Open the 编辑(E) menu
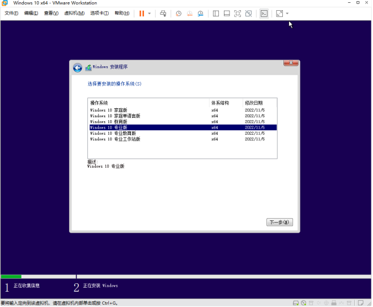The width and height of the screenshot is (373, 307). 31,13
